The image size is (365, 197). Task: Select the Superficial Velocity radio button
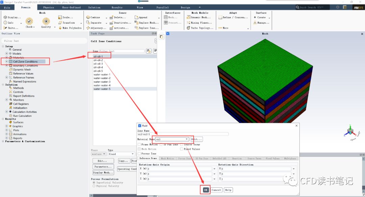click(x=94, y=183)
